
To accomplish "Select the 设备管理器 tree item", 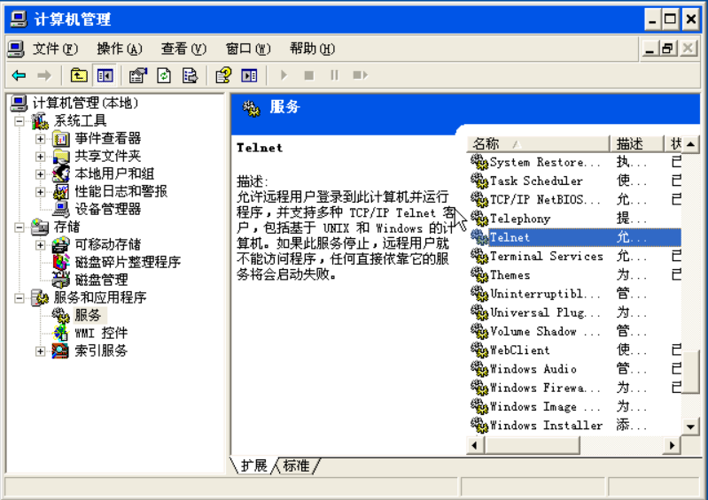I will coord(108,209).
